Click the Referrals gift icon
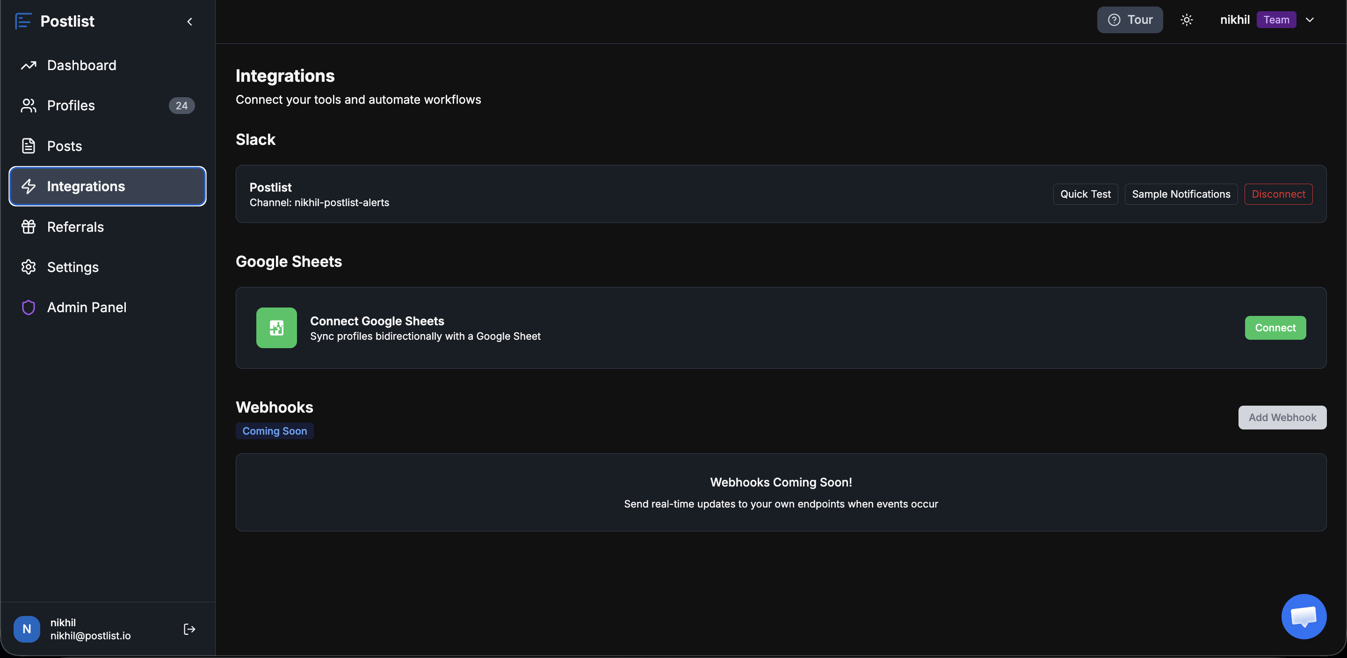 (29, 226)
